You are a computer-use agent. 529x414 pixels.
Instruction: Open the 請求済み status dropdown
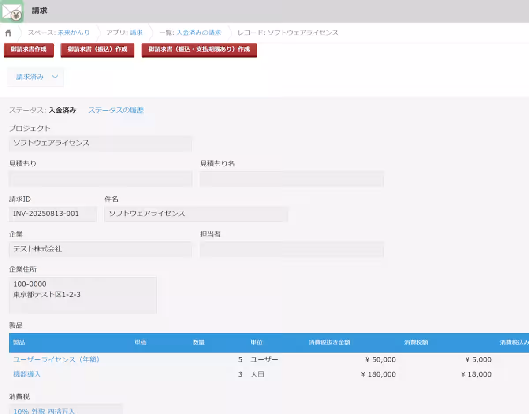click(x=35, y=77)
